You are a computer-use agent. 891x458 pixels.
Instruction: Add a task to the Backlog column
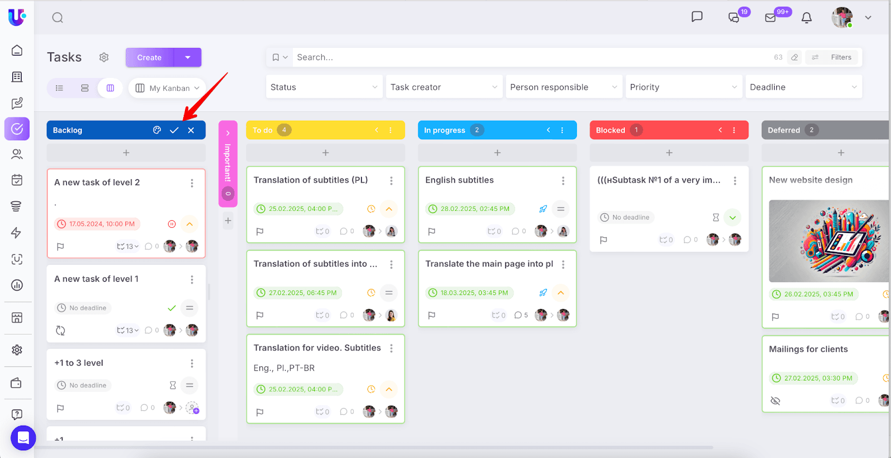click(x=126, y=152)
